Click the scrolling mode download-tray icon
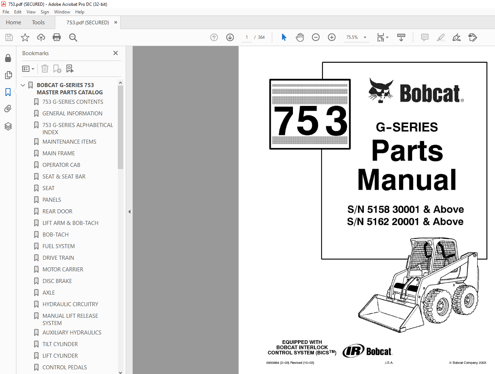495x374 pixels. point(401,37)
